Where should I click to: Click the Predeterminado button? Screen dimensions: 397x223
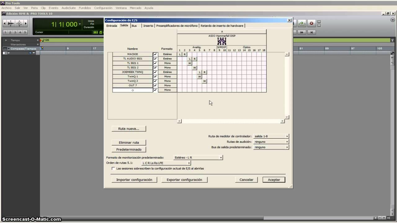coord(129,150)
